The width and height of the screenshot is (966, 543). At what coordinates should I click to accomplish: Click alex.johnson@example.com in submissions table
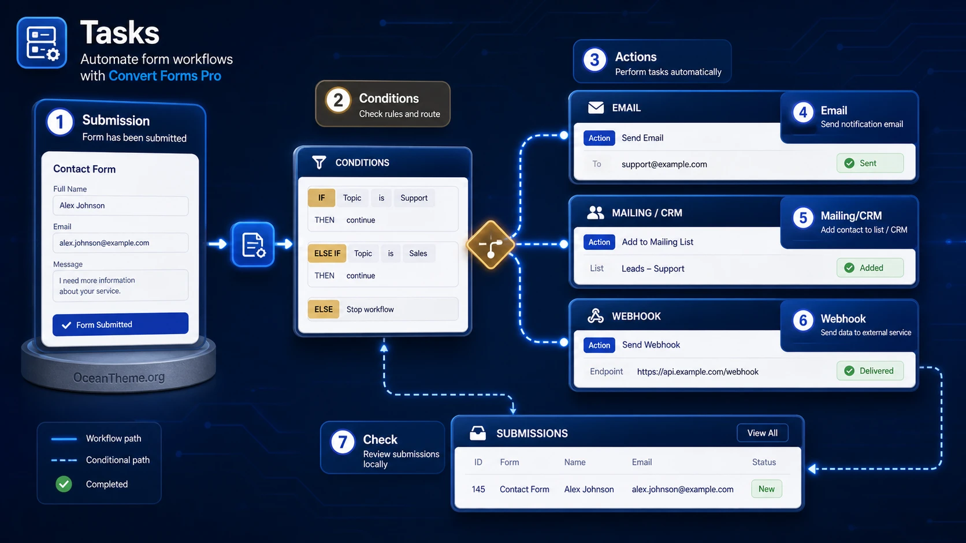click(x=683, y=489)
